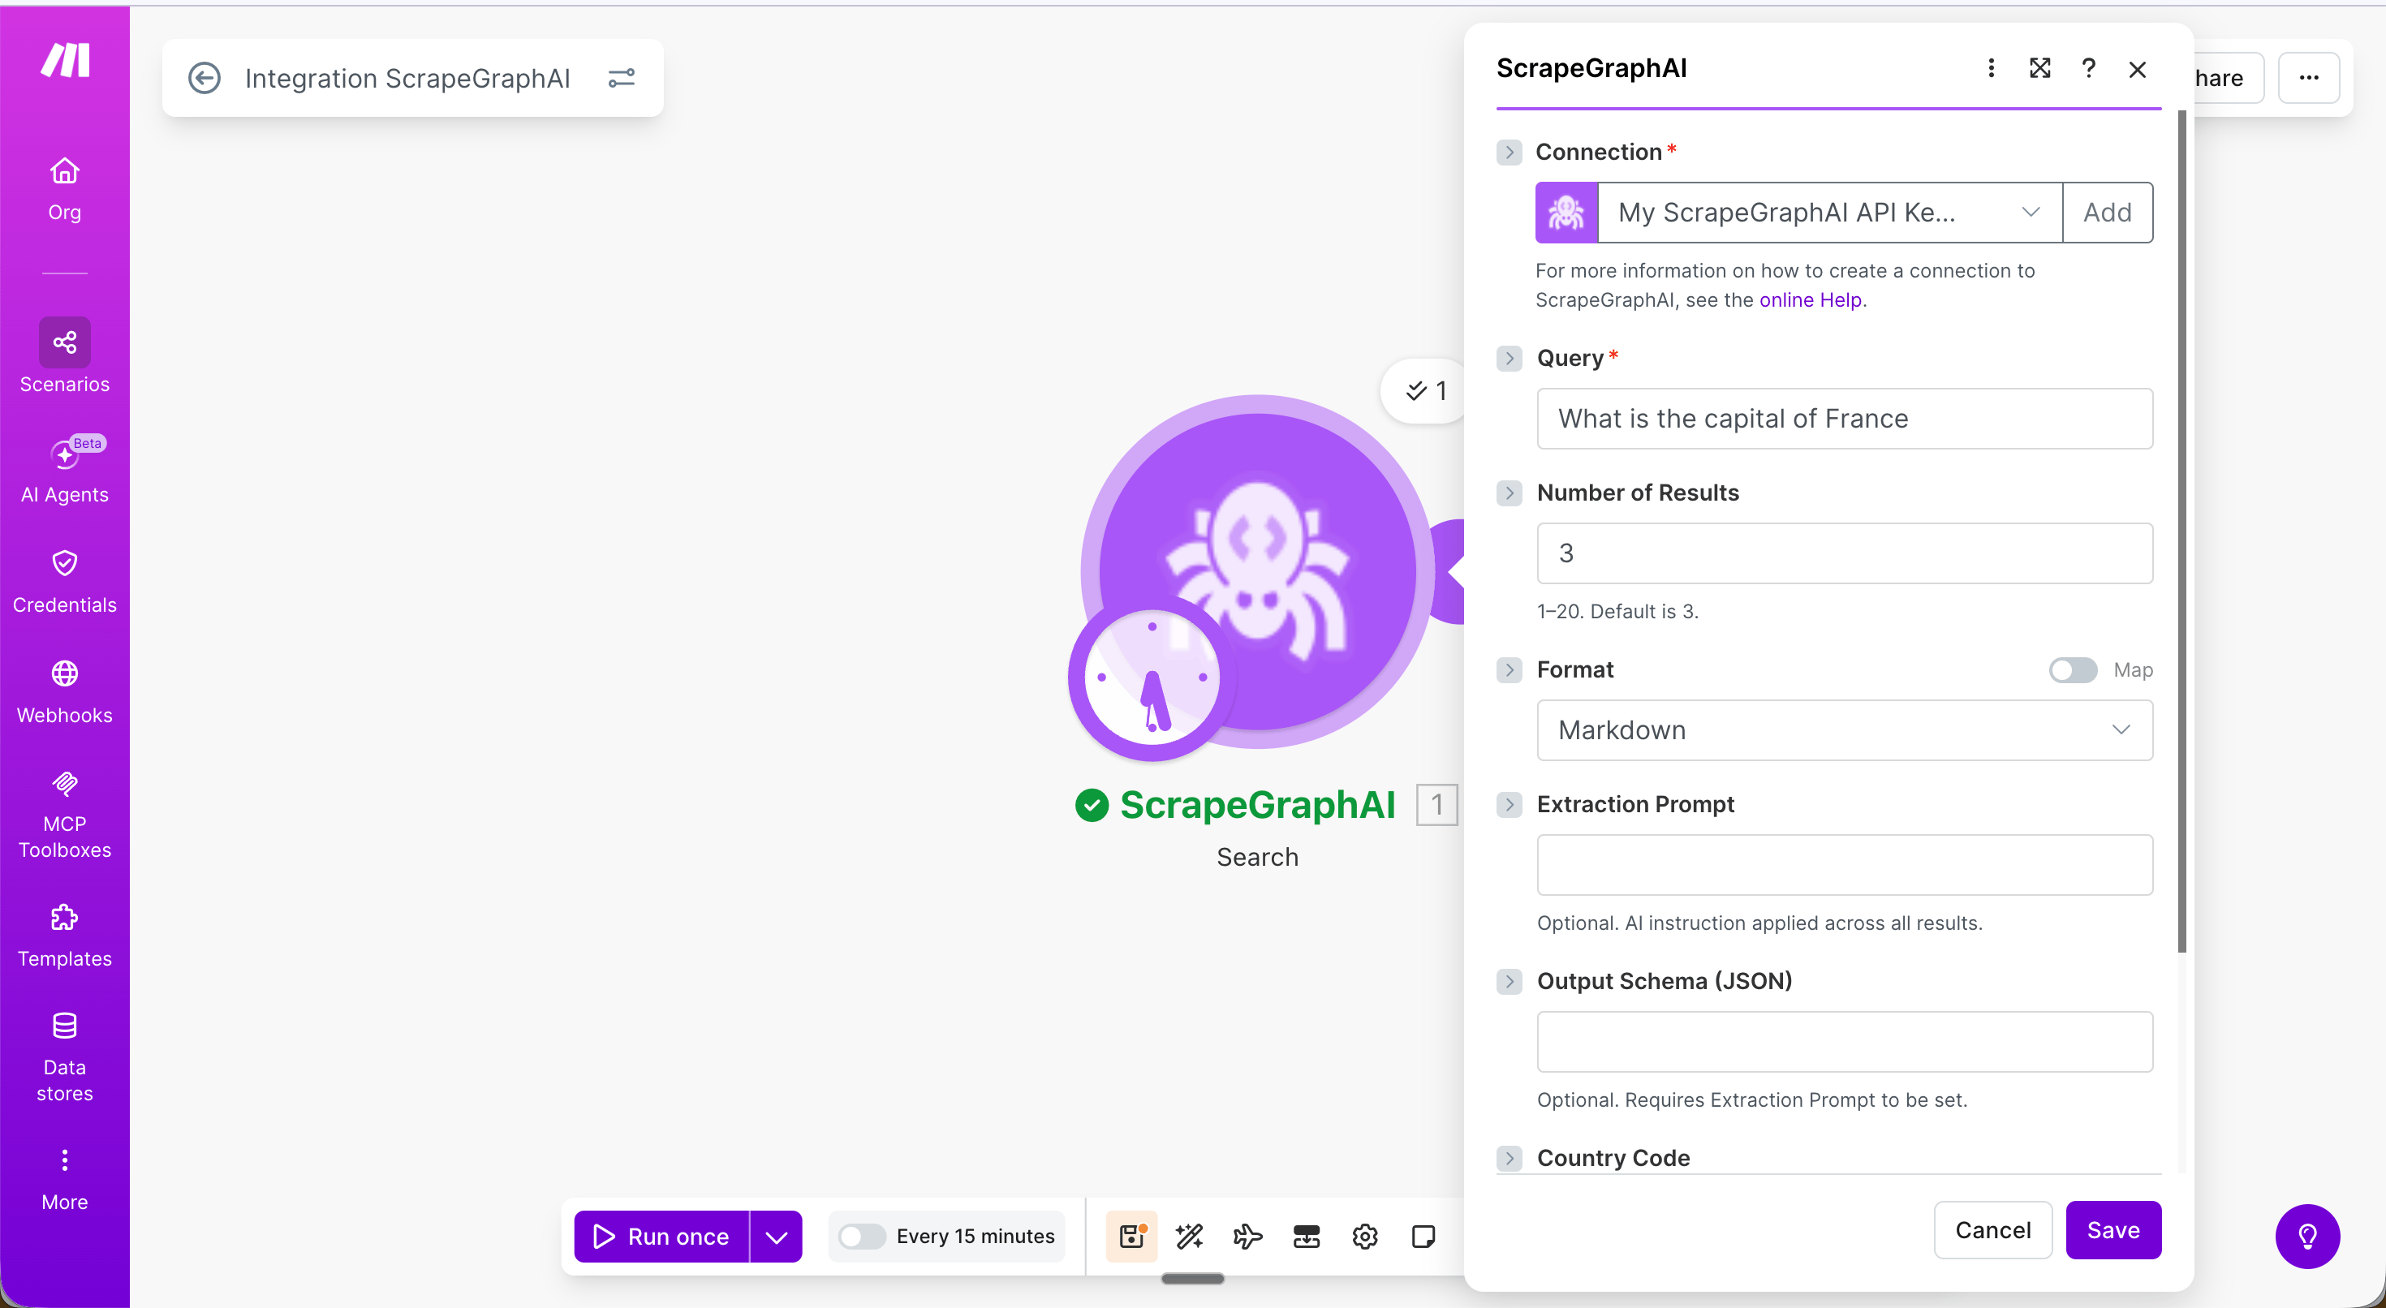Expand Number of Results field info
Screen dimensions: 2386x1308
coord(1509,493)
